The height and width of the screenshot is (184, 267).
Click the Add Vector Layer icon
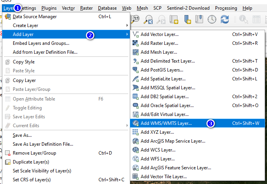pyautogui.click(x=136, y=34)
